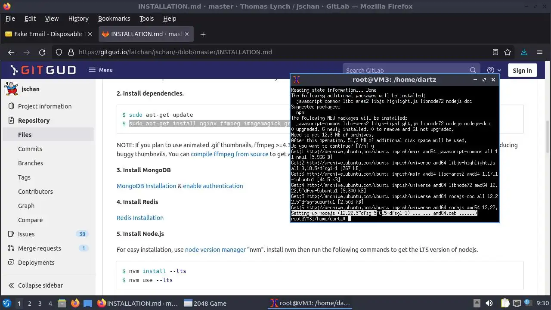
Task: Open a new tab with the plus button
Action: (x=203, y=34)
